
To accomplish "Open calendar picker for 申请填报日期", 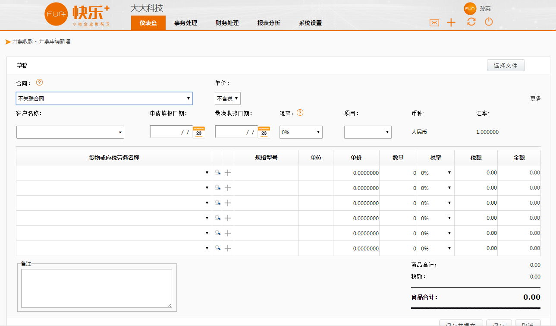I will pyautogui.click(x=199, y=132).
